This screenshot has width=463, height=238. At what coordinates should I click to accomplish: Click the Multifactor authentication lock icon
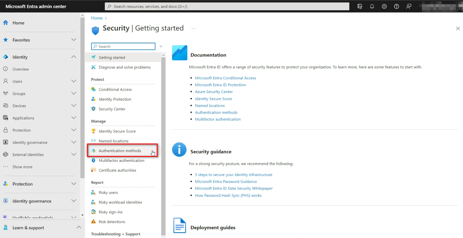point(93,160)
